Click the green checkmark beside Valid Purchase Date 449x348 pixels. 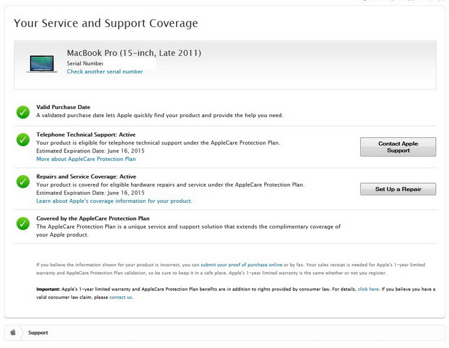(x=23, y=112)
